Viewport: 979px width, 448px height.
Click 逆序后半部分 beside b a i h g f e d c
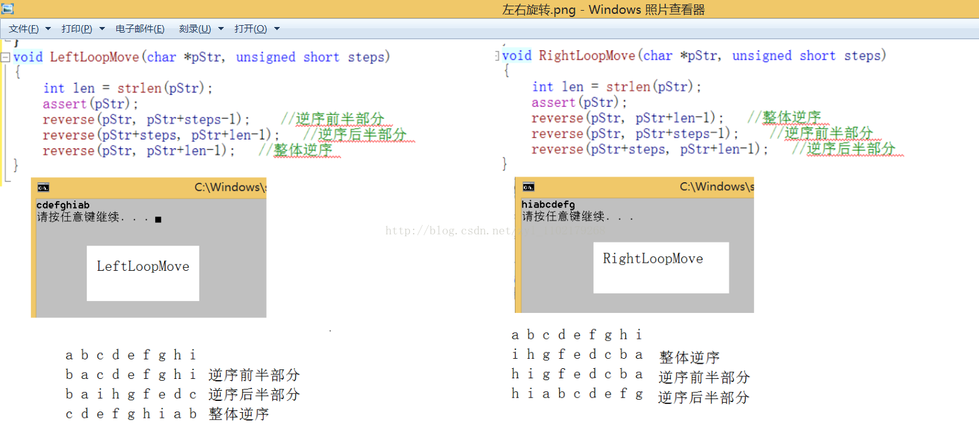(254, 395)
